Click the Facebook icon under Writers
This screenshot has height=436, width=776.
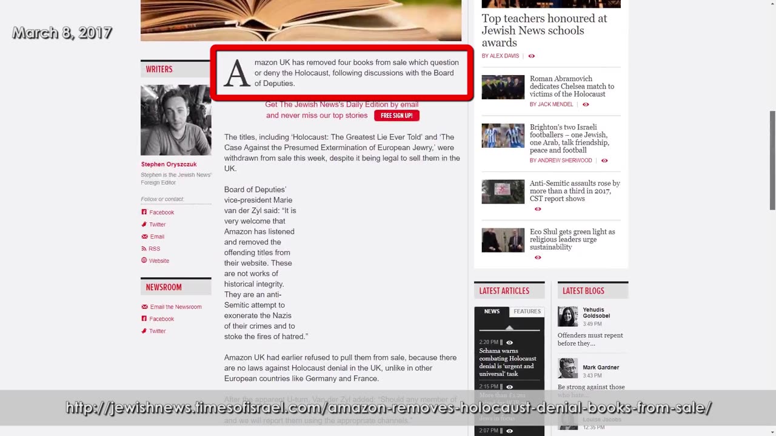[144, 212]
